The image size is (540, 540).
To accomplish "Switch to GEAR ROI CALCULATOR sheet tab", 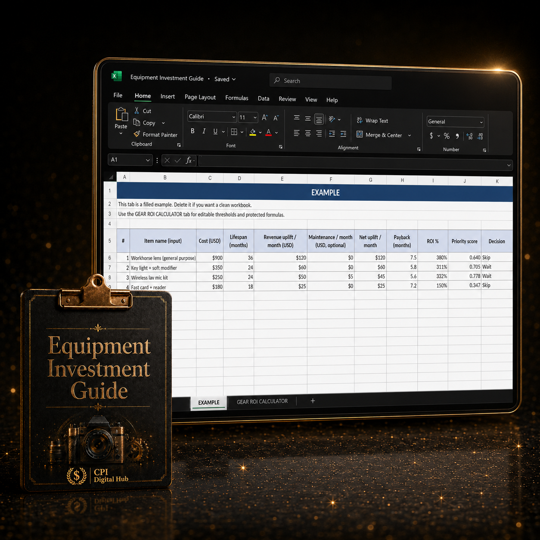I will [262, 401].
